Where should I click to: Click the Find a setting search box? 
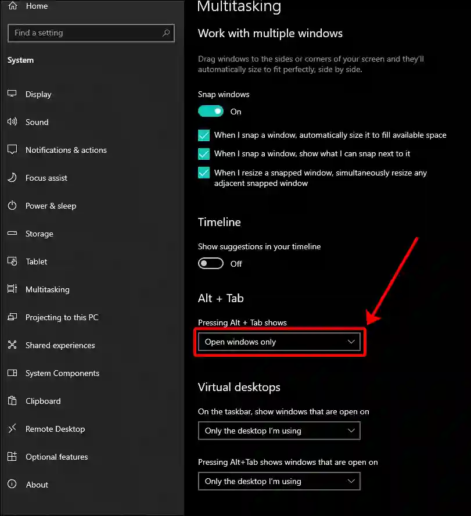coord(91,33)
